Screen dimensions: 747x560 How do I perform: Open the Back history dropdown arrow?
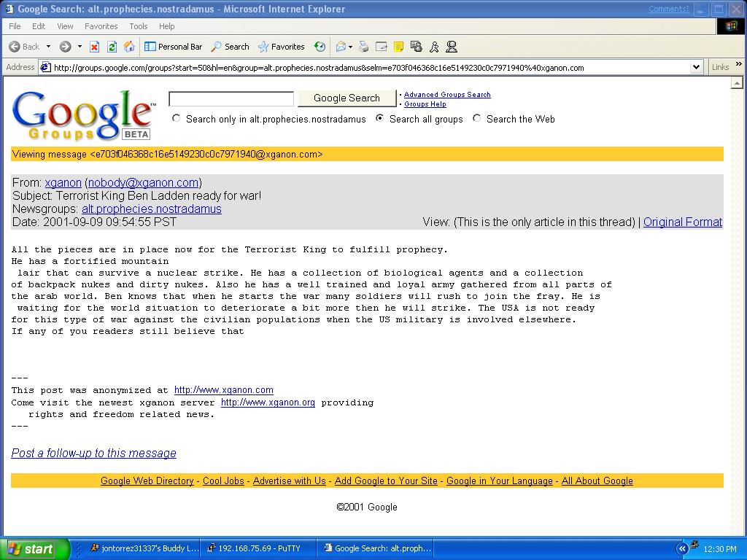coord(48,47)
